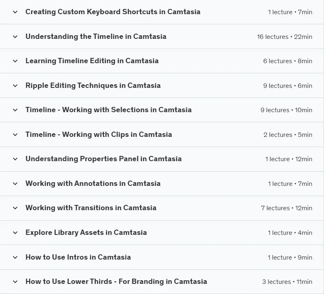Image resolution: width=324 pixels, height=294 pixels.
Task: Click the 16 lectures • 22min label
Action: tap(285, 37)
